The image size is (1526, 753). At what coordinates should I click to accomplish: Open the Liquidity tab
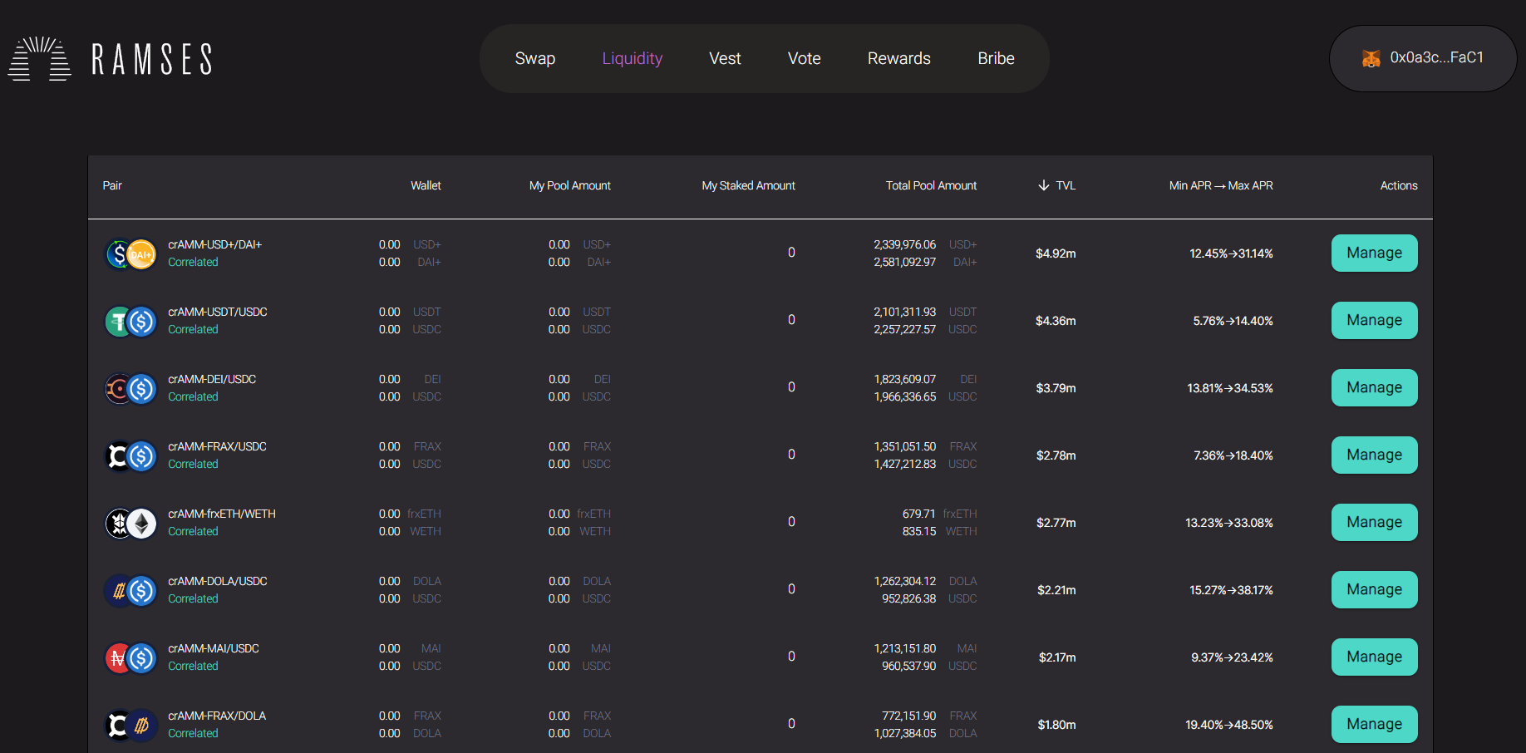(x=632, y=58)
